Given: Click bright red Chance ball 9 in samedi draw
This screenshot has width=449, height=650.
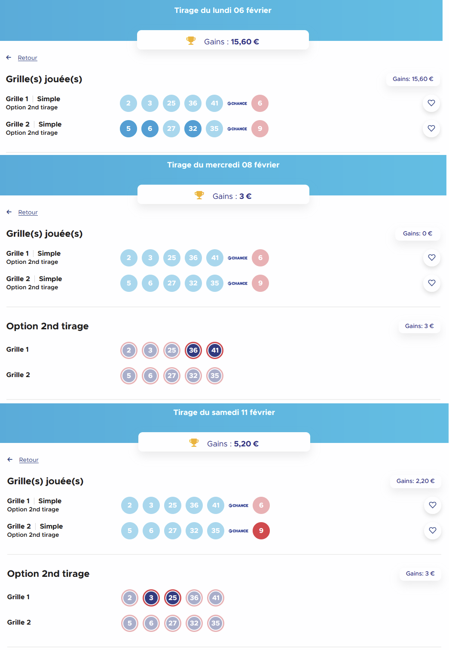Looking at the screenshot, I should (x=261, y=531).
